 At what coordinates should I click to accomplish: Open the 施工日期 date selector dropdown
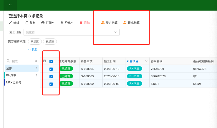[x=72, y=32]
